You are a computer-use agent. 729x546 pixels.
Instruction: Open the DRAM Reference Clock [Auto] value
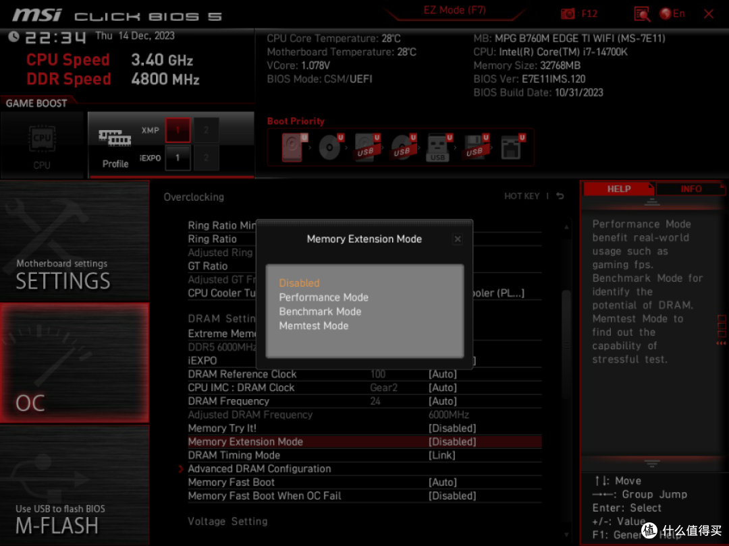click(x=443, y=374)
